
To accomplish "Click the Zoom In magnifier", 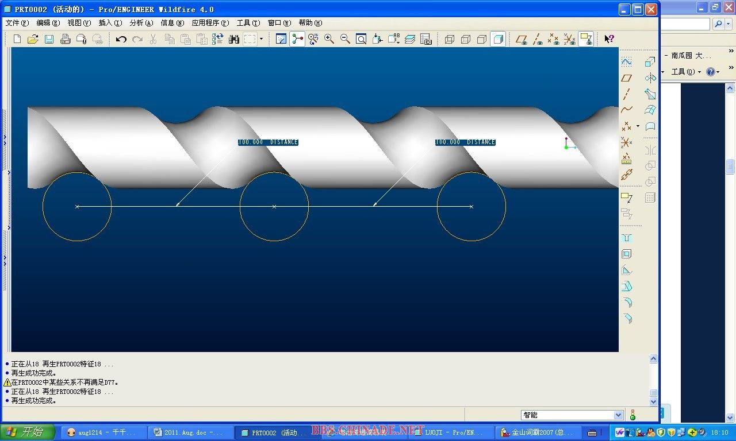I will [329, 39].
